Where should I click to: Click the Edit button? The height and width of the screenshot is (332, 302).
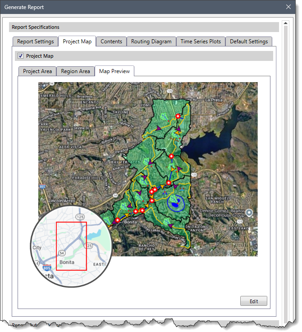(x=254, y=301)
